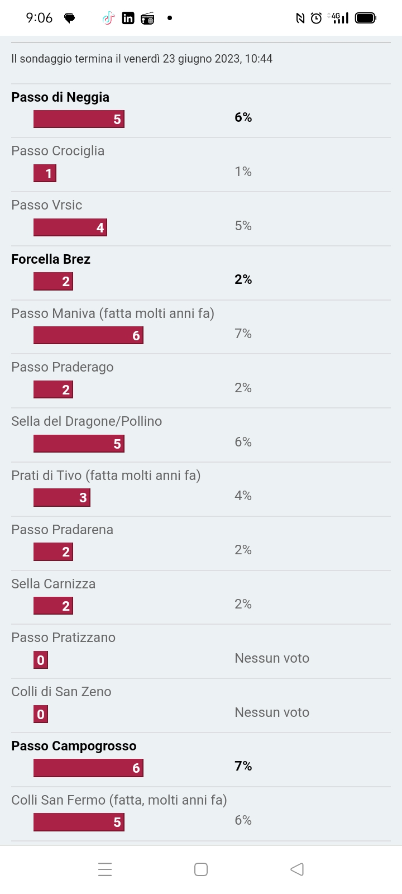Tap the NFC status icon

300,18
